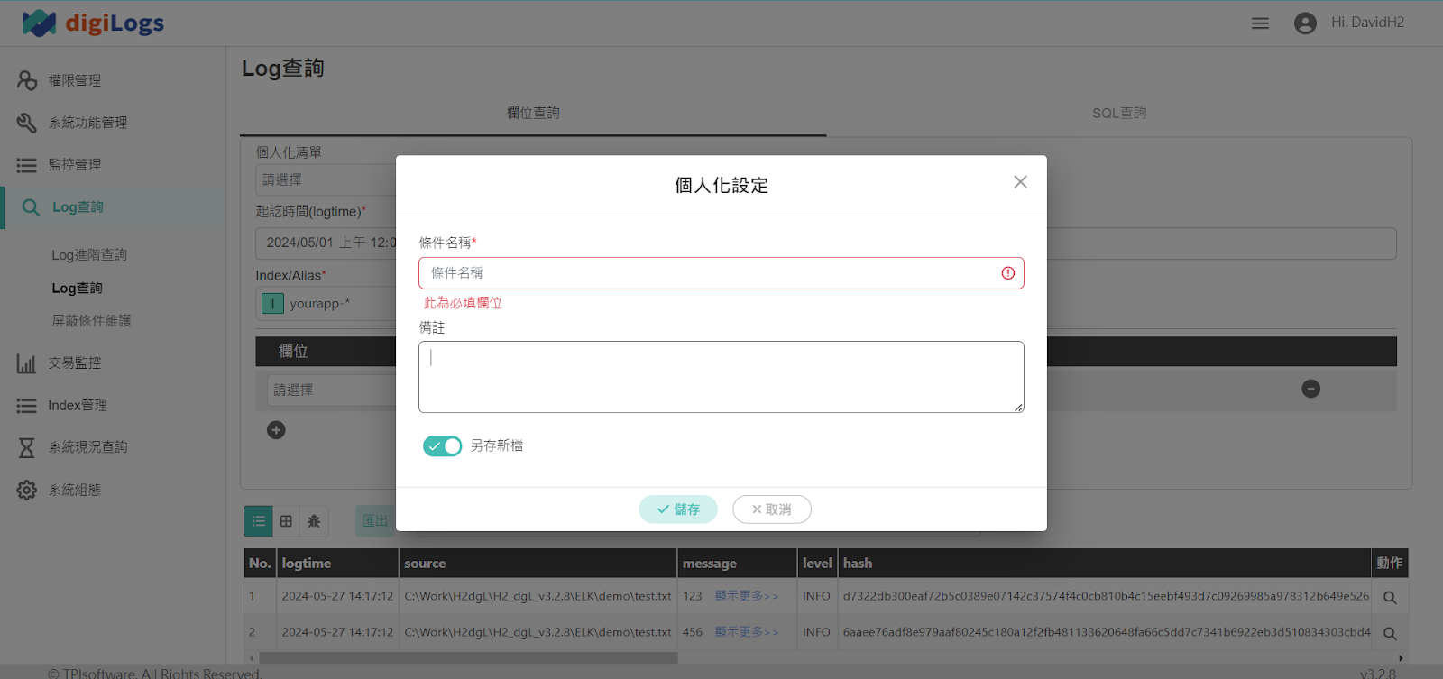This screenshot has width=1443, height=679.
Task: Click the yourapp-* index tag
Action: pyautogui.click(x=308, y=304)
